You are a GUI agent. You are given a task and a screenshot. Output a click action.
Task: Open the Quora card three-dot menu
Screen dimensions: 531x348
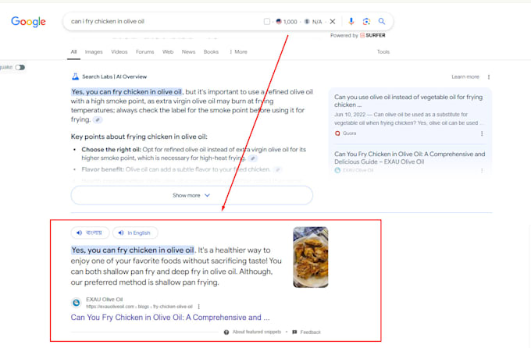(x=482, y=133)
